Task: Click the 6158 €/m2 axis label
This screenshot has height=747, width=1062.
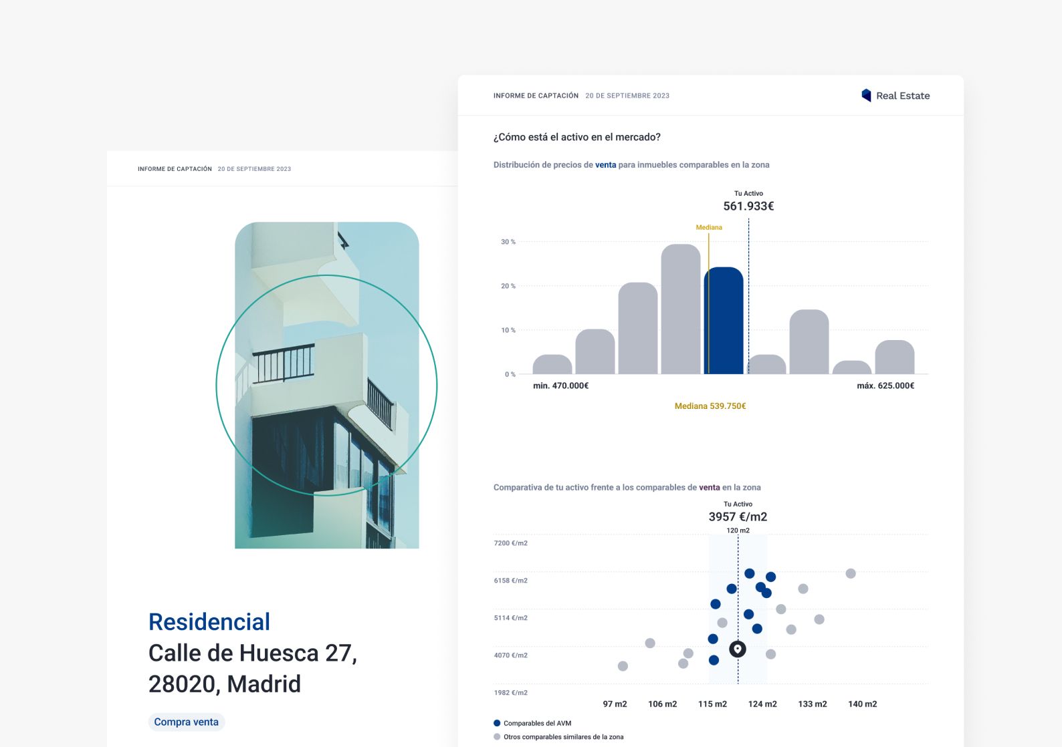Action: pyautogui.click(x=511, y=581)
